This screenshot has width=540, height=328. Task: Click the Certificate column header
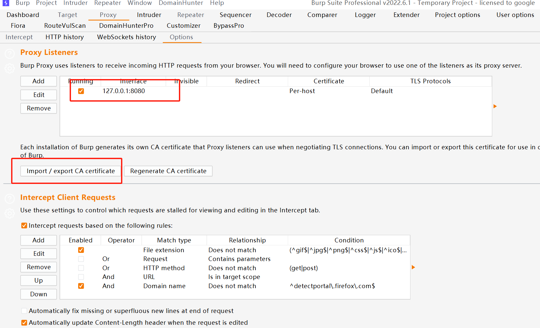tap(329, 81)
